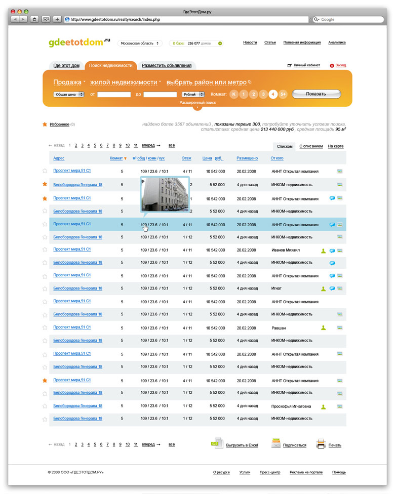Toggle the 3-room filter circle

pos(263,94)
